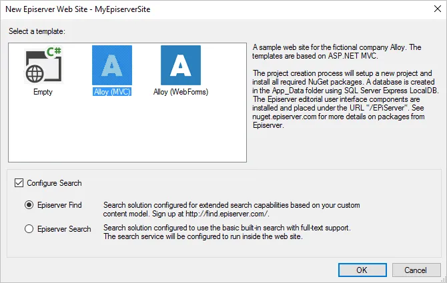Select the Episerver Search radio option
Viewport: 447px width, 283px height.
tap(29, 229)
